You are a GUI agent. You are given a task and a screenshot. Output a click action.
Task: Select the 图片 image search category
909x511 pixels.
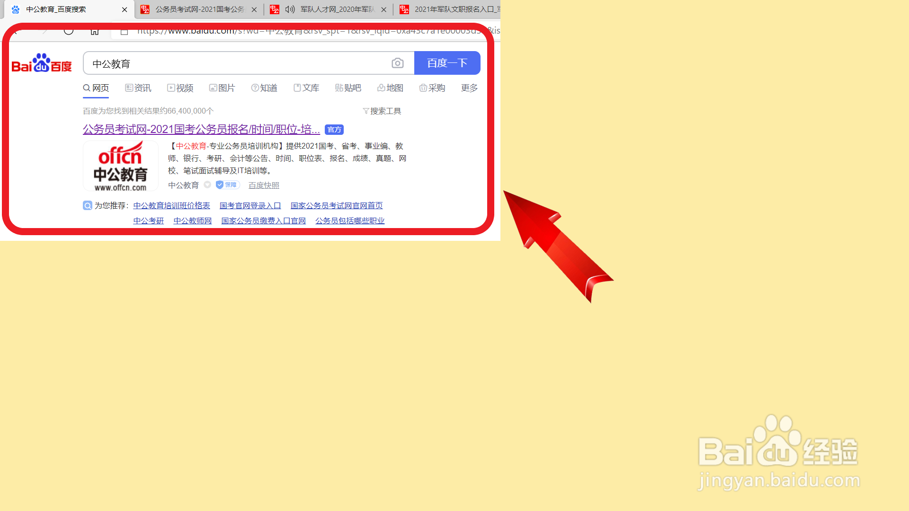[x=222, y=88]
